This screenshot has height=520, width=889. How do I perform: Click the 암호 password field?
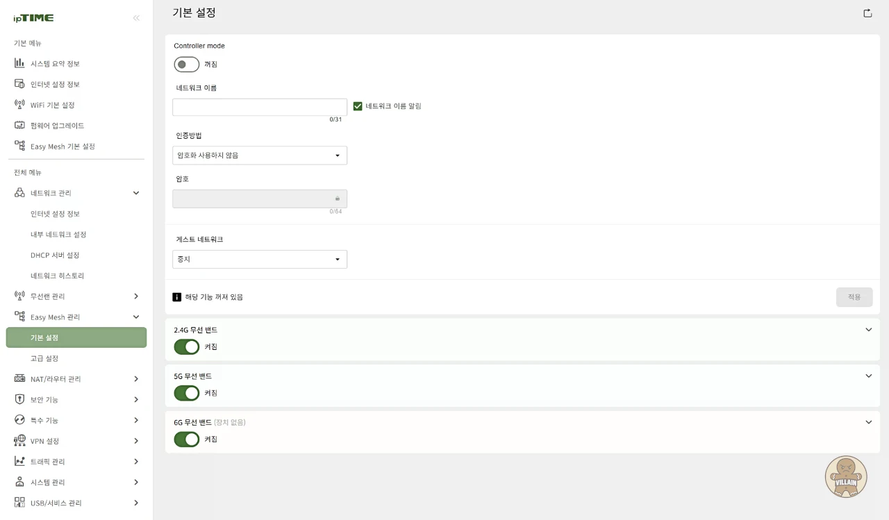tap(260, 199)
